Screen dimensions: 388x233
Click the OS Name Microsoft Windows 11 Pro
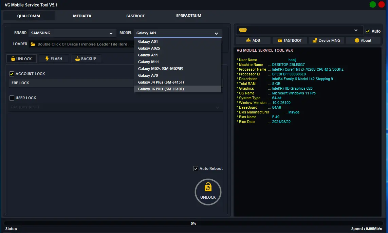tap(294, 93)
